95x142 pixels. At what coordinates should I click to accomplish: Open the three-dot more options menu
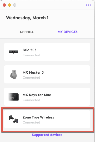(x=88, y=5)
